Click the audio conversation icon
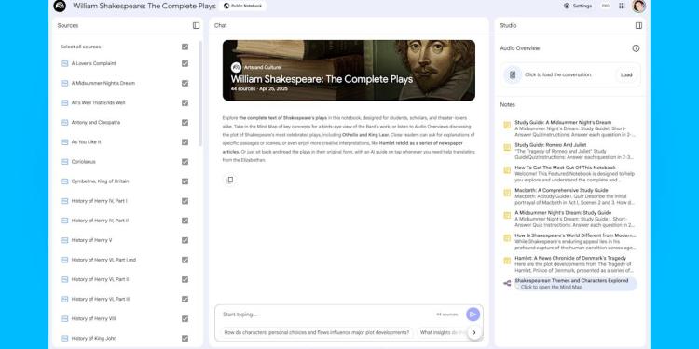Viewport: 699px width, 349px height. click(513, 74)
